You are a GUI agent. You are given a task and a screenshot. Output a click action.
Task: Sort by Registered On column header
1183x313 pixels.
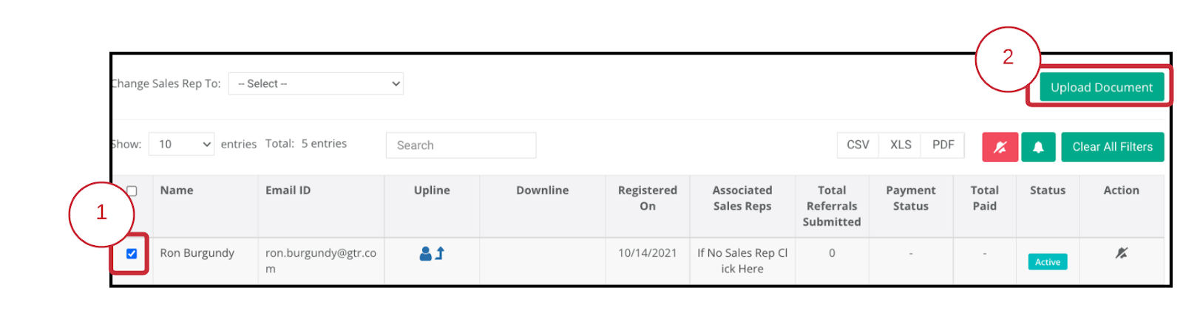click(x=648, y=198)
